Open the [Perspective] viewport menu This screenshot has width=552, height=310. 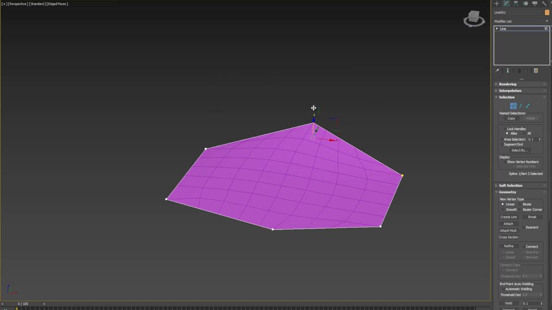18,4
